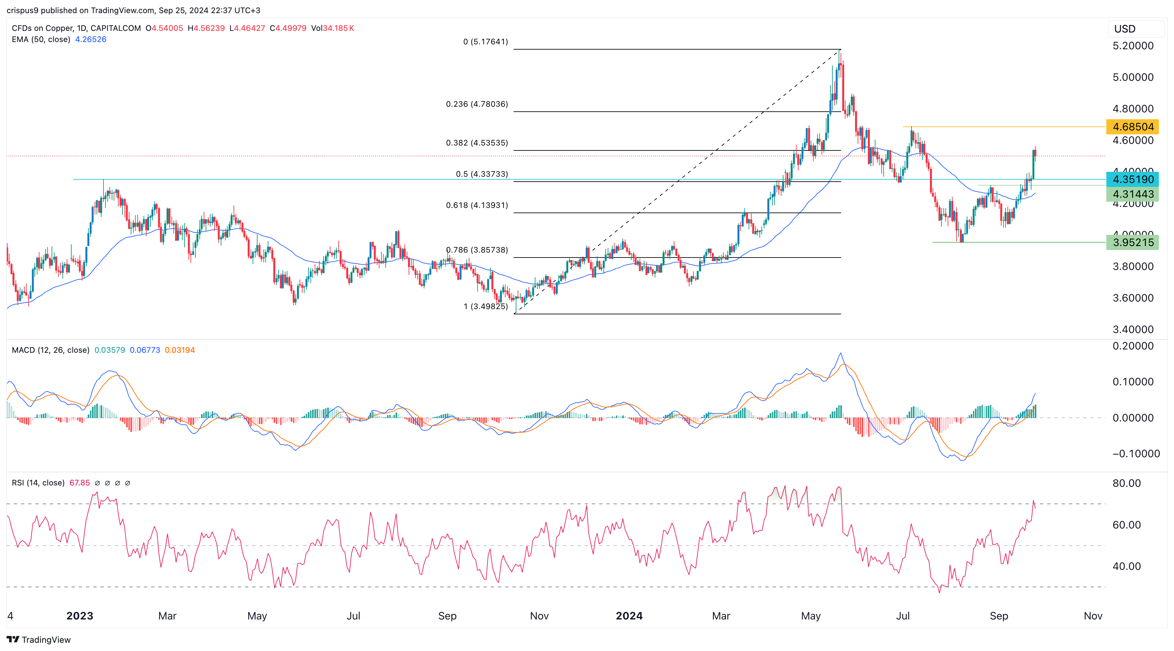Image resolution: width=1174 pixels, height=651 pixels.
Task: Click the 3.40000 price axis value
Action: (1133, 329)
